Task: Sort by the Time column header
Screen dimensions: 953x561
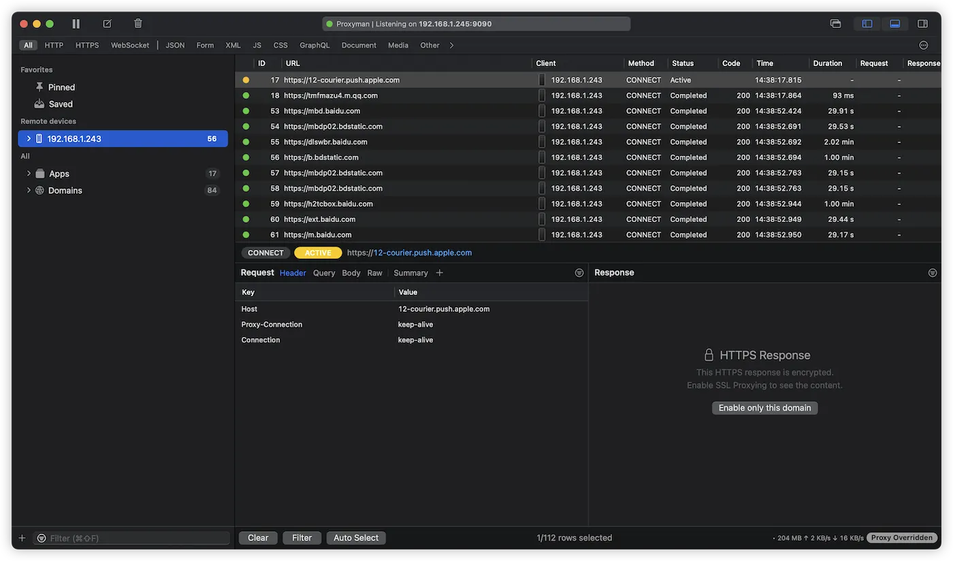Action: tap(780, 63)
